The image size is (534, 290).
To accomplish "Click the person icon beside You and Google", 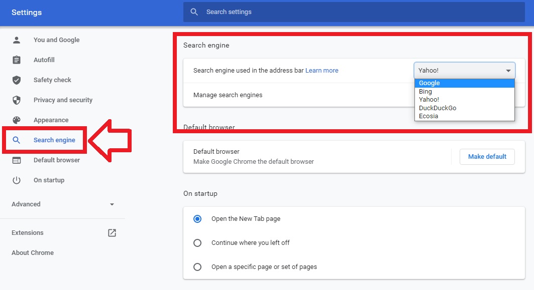I will (17, 40).
